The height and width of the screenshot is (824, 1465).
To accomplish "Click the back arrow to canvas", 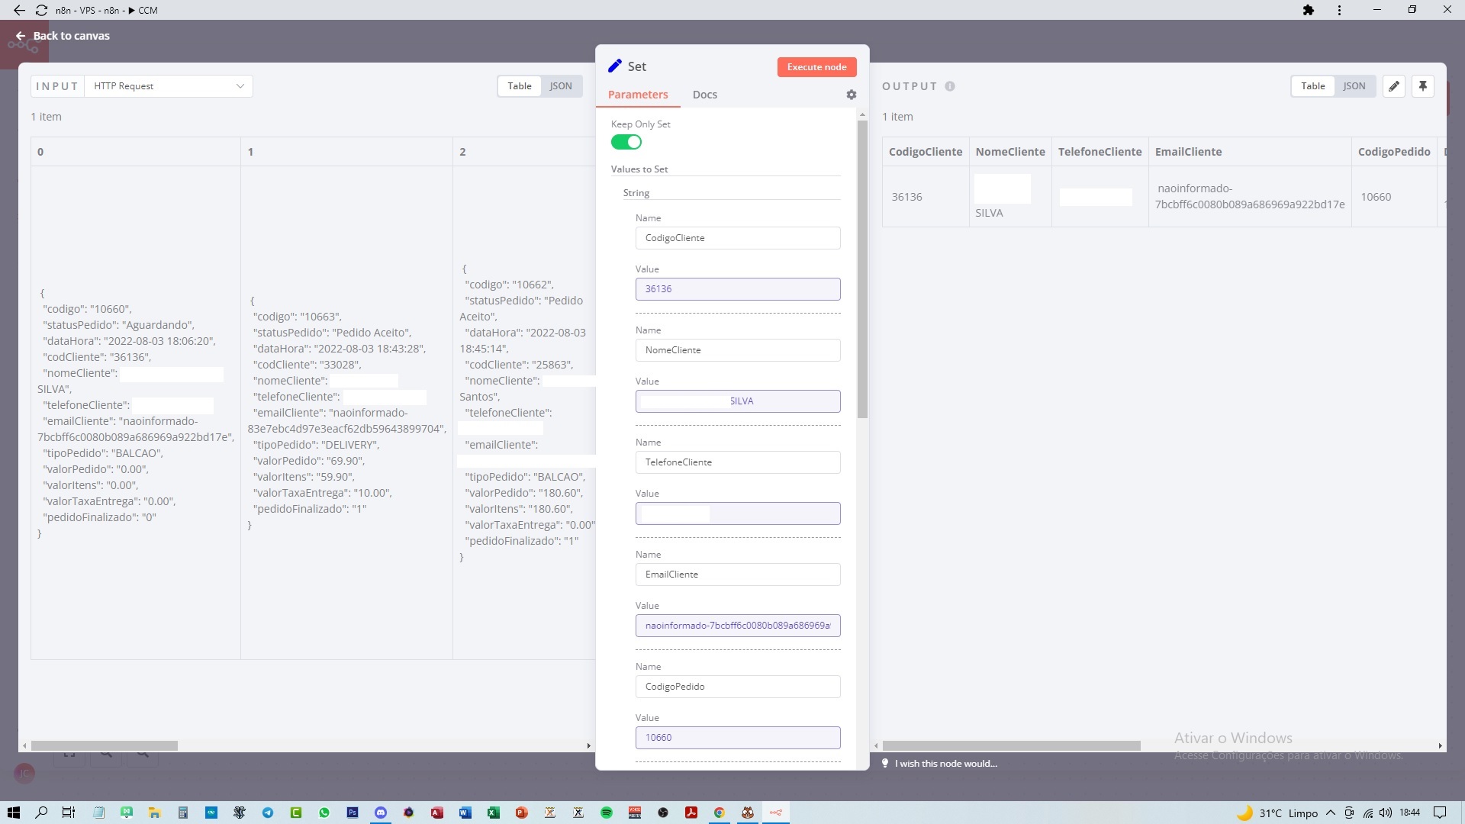I will (x=21, y=36).
